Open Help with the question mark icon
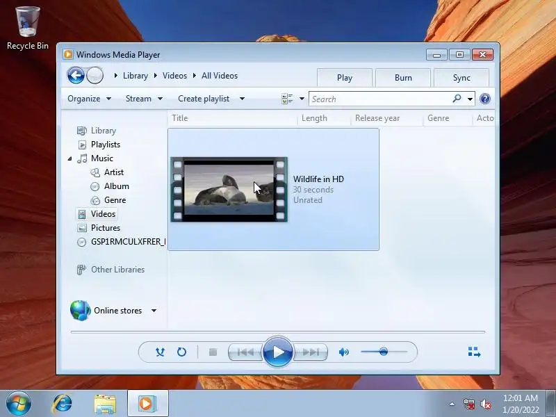This screenshot has height=417, width=556. click(x=484, y=99)
